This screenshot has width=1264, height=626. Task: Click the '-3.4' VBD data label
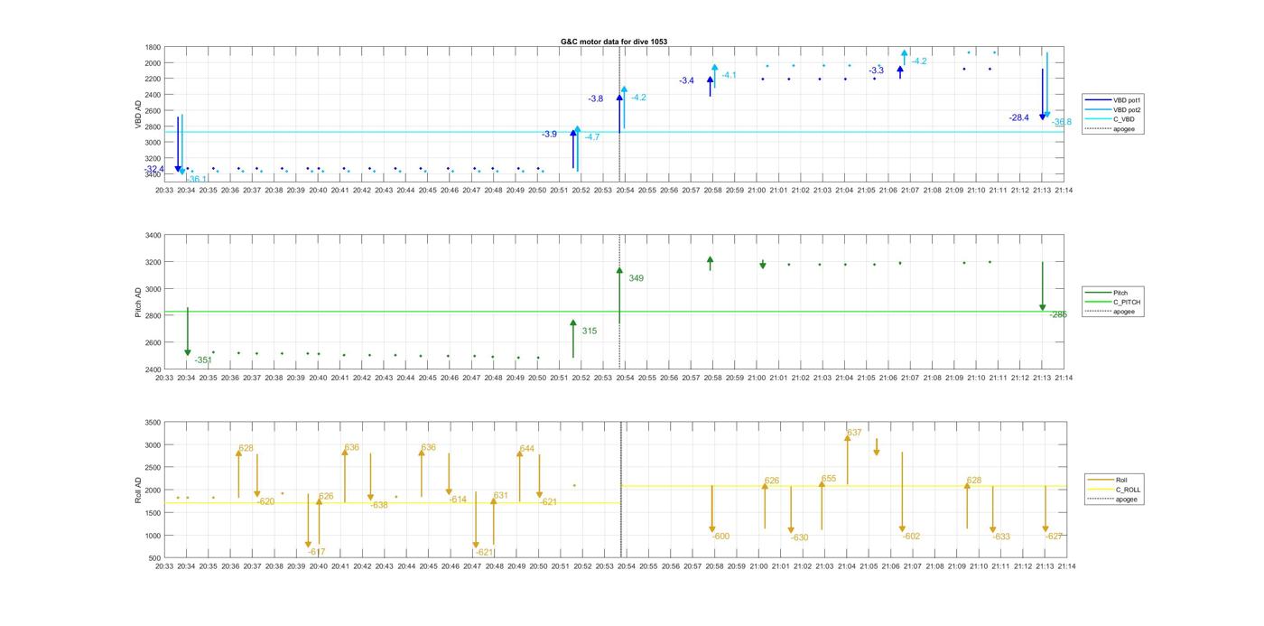[x=687, y=80]
